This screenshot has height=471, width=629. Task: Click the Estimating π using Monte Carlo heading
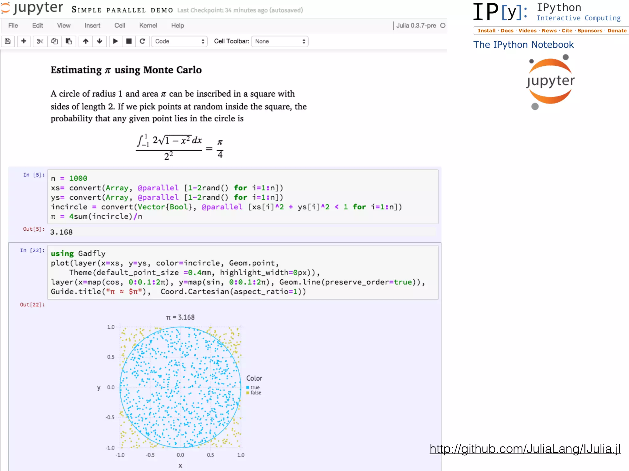tap(126, 70)
